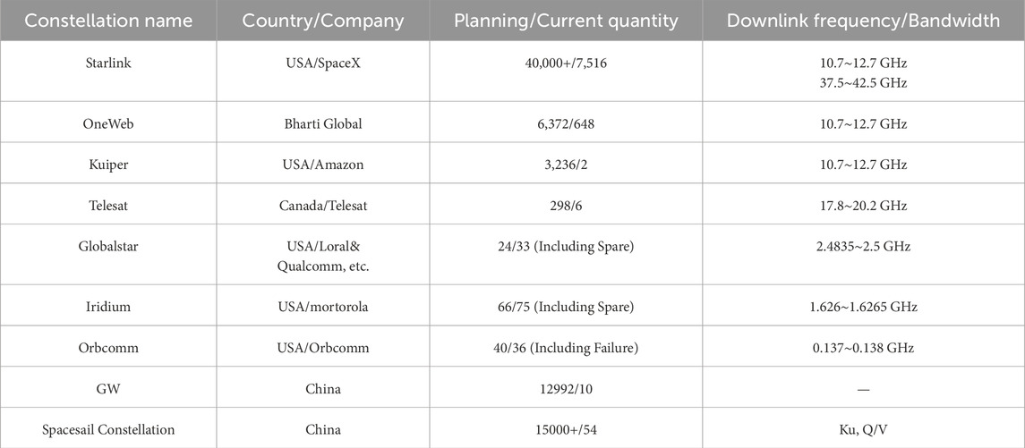Viewport: 1025px width, 448px height.
Task: Select the Ku, Q/V bandwidth cell
Action: click(863, 429)
